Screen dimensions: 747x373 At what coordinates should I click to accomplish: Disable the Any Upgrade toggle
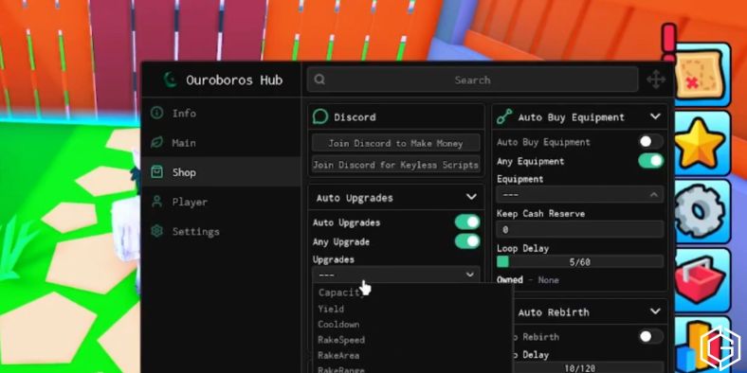coord(466,241)
